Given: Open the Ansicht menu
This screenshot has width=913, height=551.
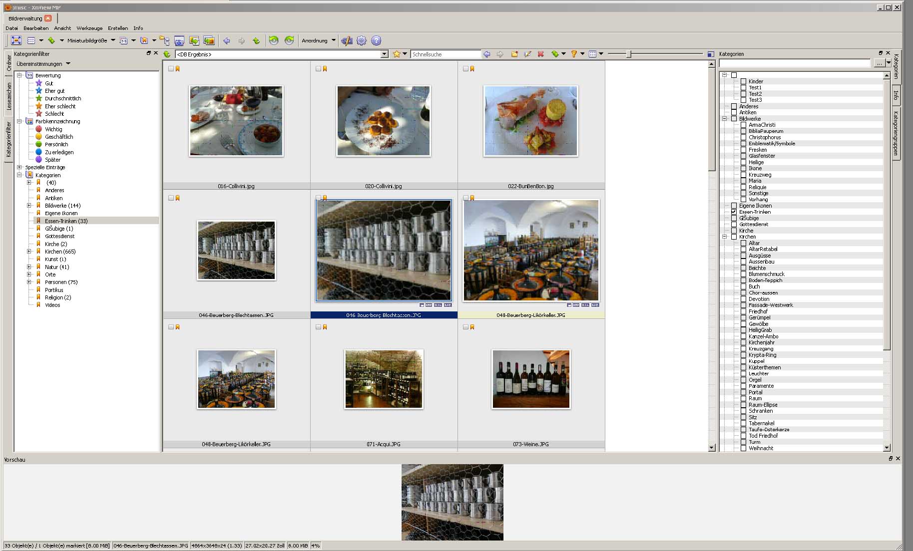Looking at the screenshot, I should tap(62, 28).
